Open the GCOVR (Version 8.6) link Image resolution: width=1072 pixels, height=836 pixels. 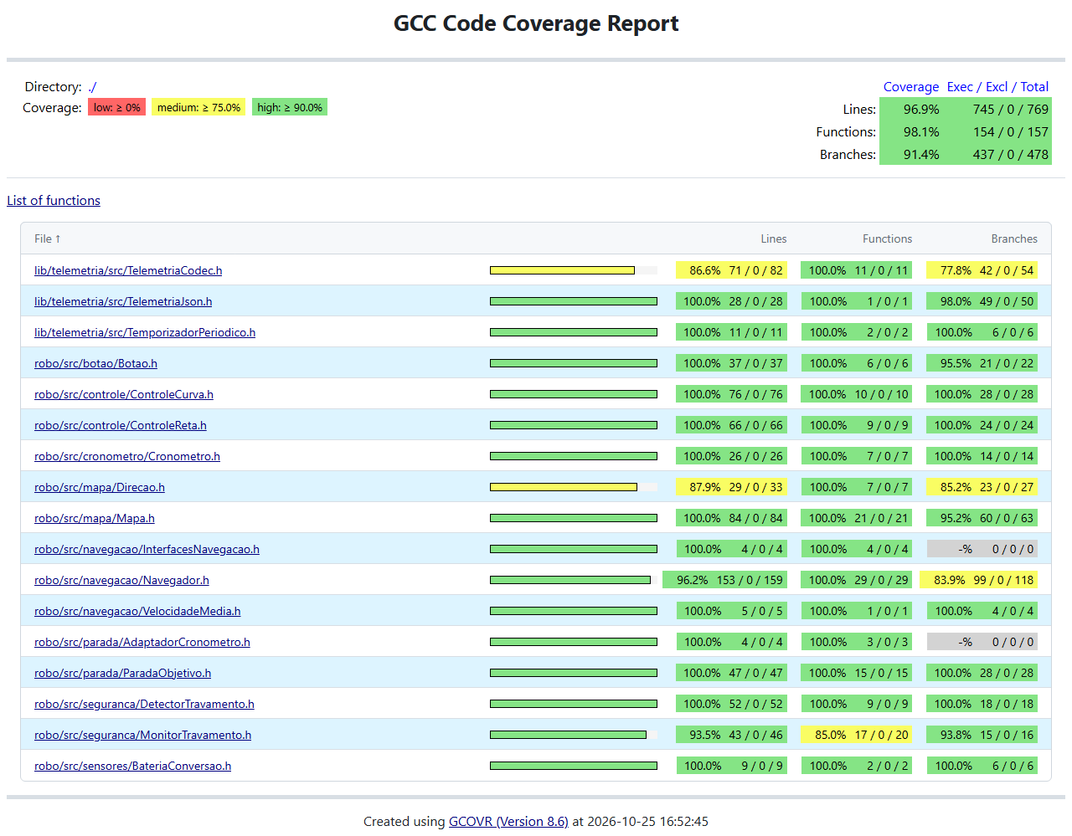tap(508, 822)
